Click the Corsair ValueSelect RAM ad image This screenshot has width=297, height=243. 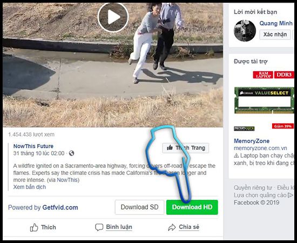tap(264, 100)
